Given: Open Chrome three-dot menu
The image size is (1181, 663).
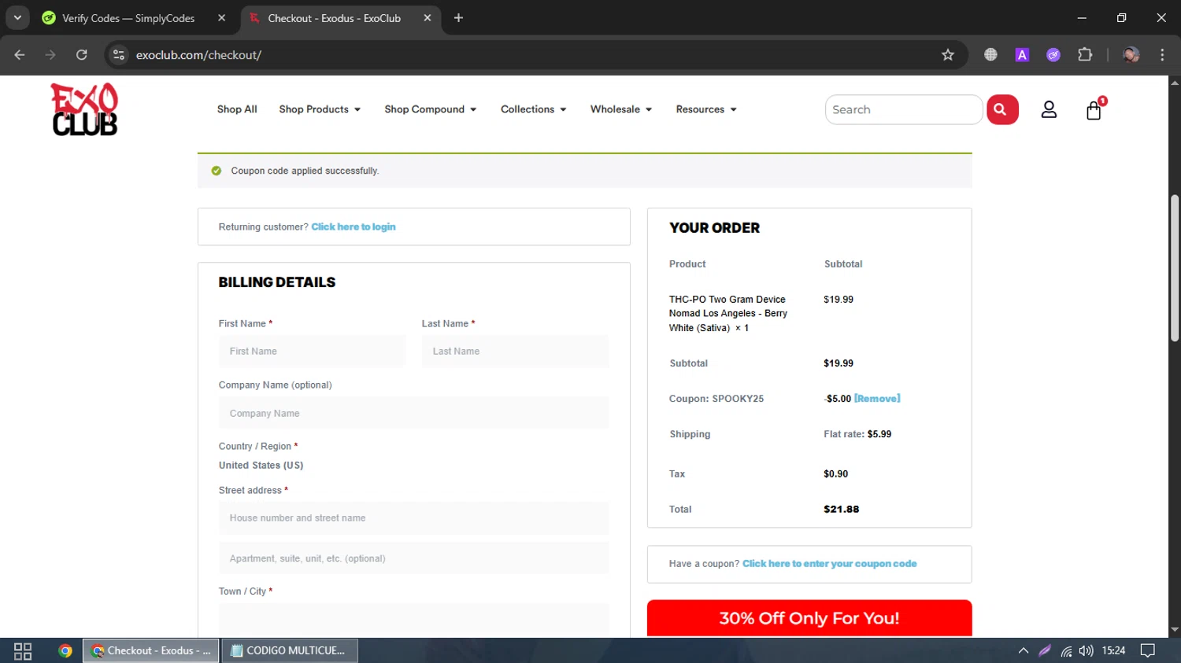Looking at the screenshot, I should pos(1162,55).
